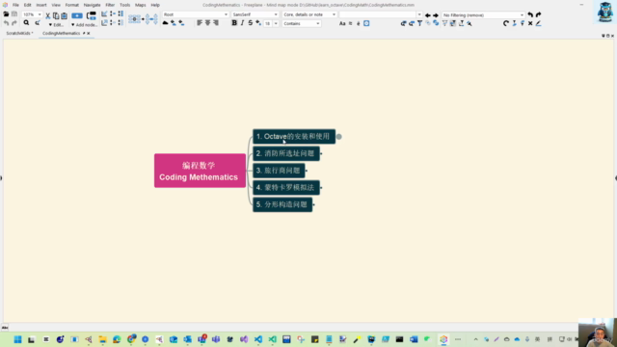Undo with the left toolbar undo arrow
Image resolution: width=617 pixels, height=347 pixels.
[x=6, y=23]
